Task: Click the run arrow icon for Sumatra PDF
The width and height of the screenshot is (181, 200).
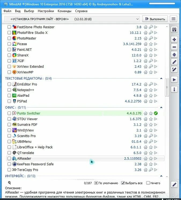Action: [156, 125]
